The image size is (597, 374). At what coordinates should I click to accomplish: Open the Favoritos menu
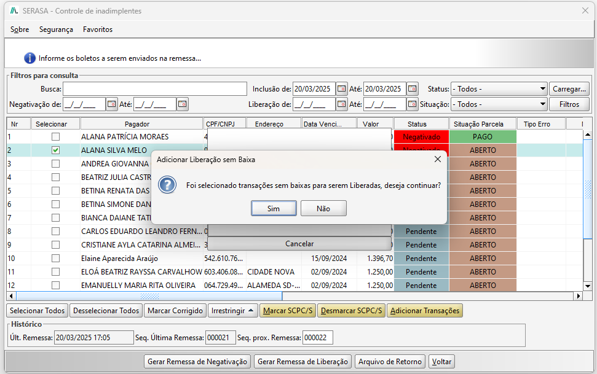coord(98,29)
